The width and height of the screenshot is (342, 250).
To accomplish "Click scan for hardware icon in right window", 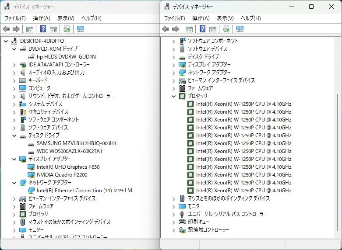I will tap(240, 29).
